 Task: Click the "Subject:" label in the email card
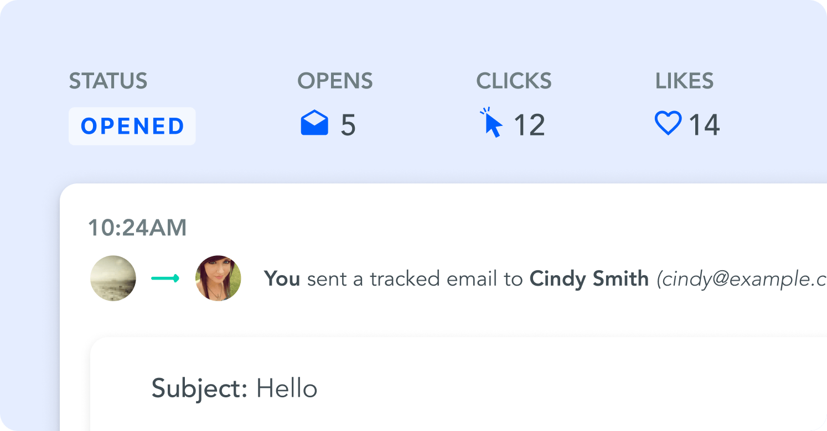(199, 388)
